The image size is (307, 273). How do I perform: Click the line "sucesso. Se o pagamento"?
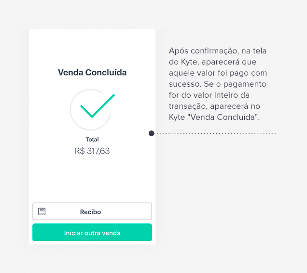pos(218,84)
